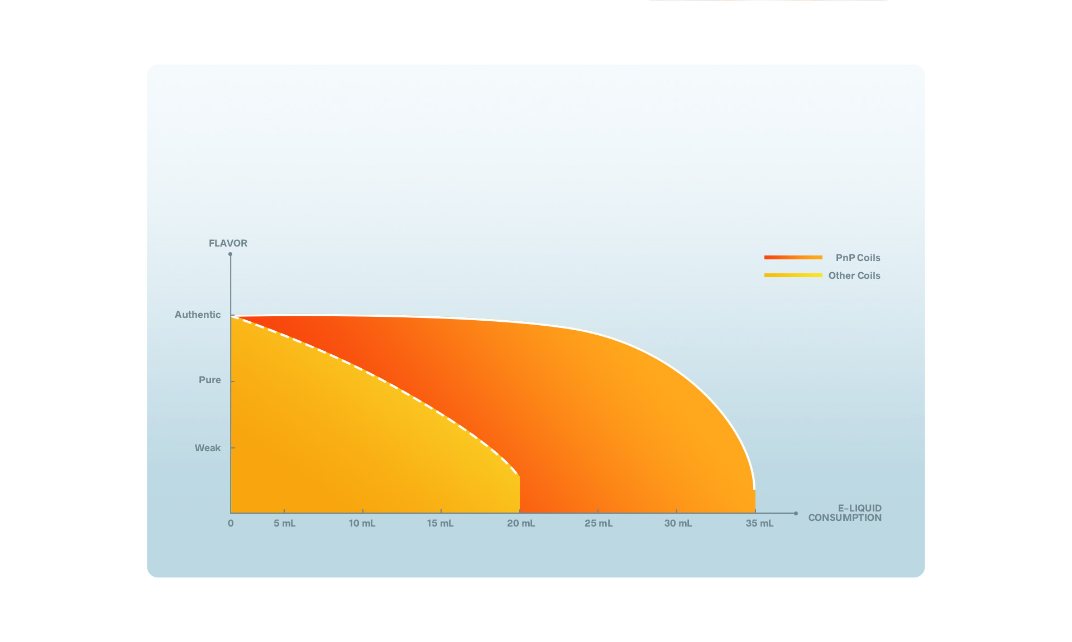Click the orange-red PnP Coils legend swatch
Viewport: 1072px width, 642px height.
(x=793, y=257)
